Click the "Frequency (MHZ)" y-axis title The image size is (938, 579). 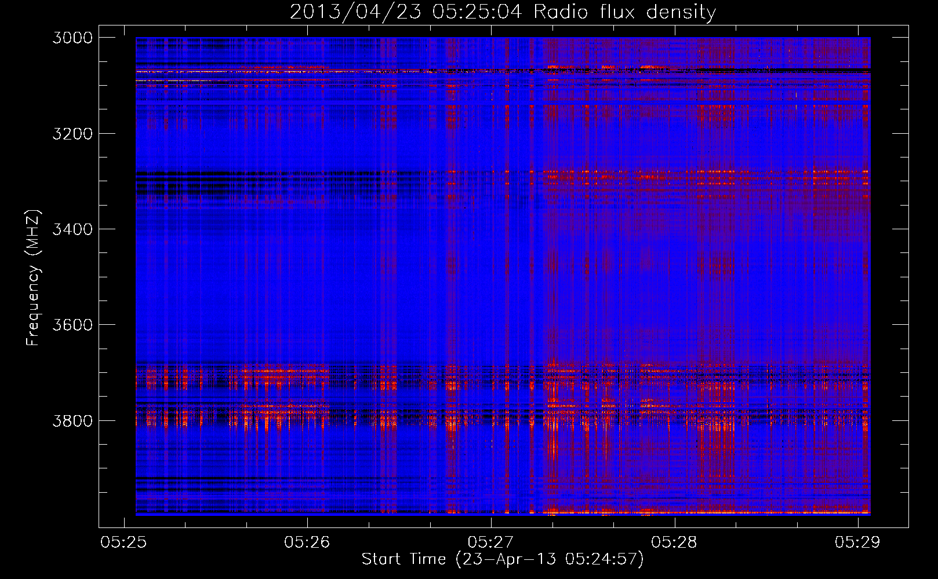[34, 278]
